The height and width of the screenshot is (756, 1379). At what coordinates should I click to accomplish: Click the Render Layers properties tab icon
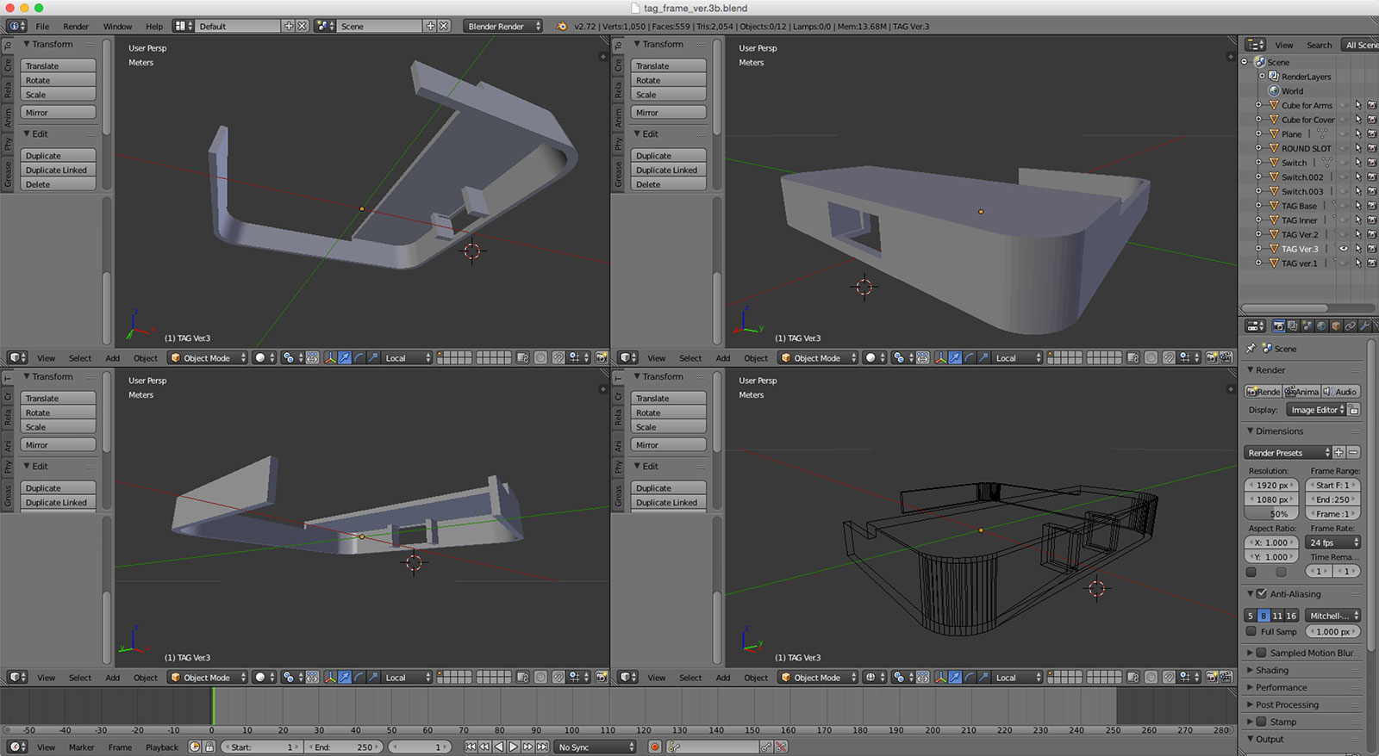[x=1293, y=326]
